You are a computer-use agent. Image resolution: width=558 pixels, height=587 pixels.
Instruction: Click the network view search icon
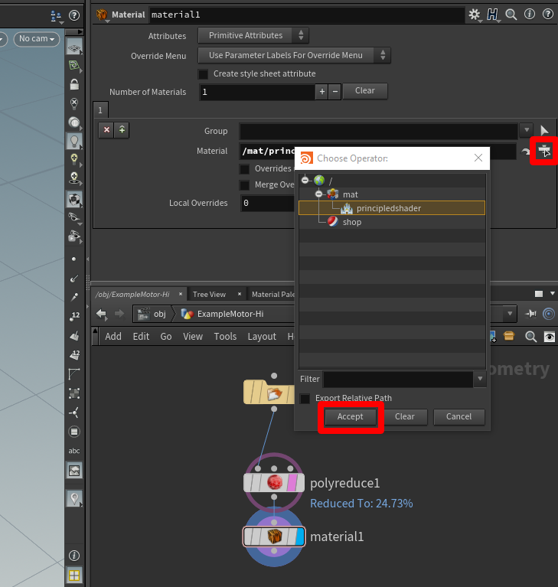pyautogui.click(x=531, y=336)
